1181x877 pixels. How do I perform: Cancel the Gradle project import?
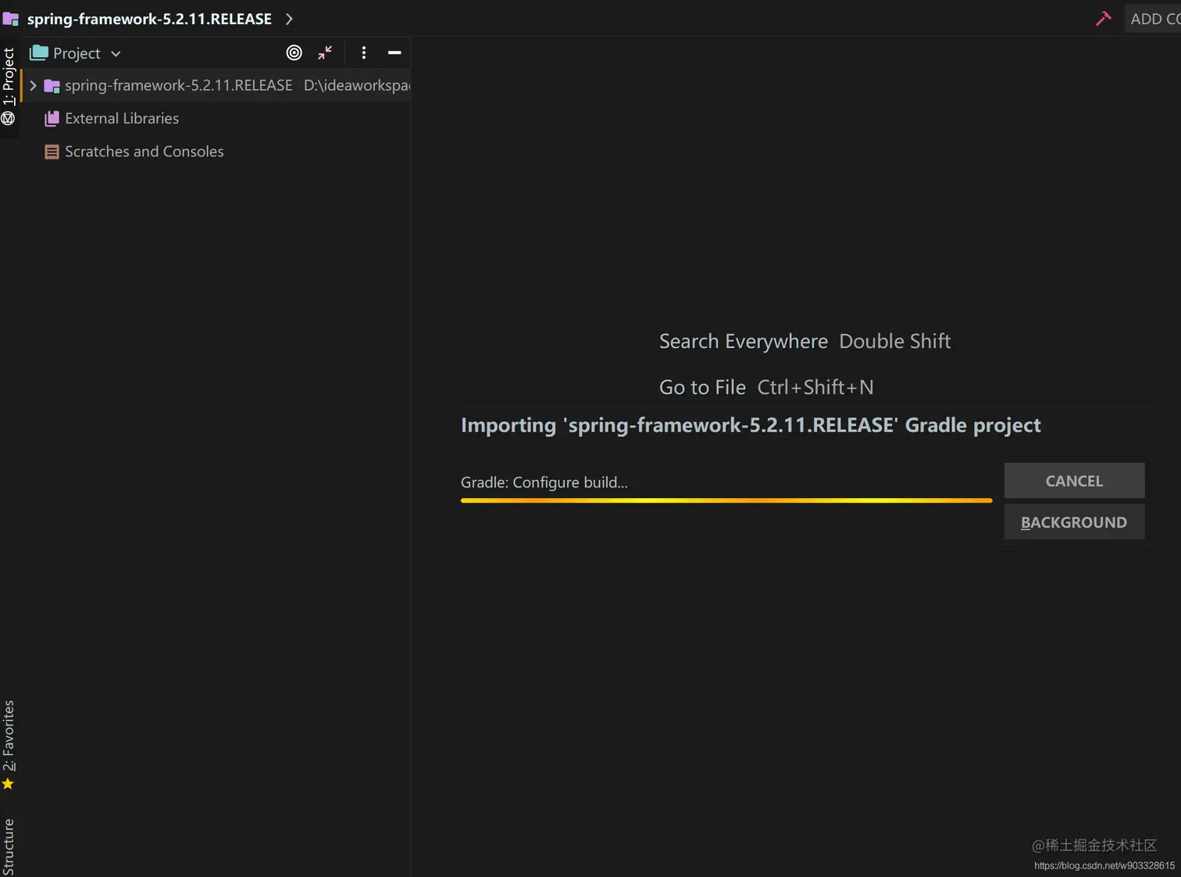[x=1074, y=481]
